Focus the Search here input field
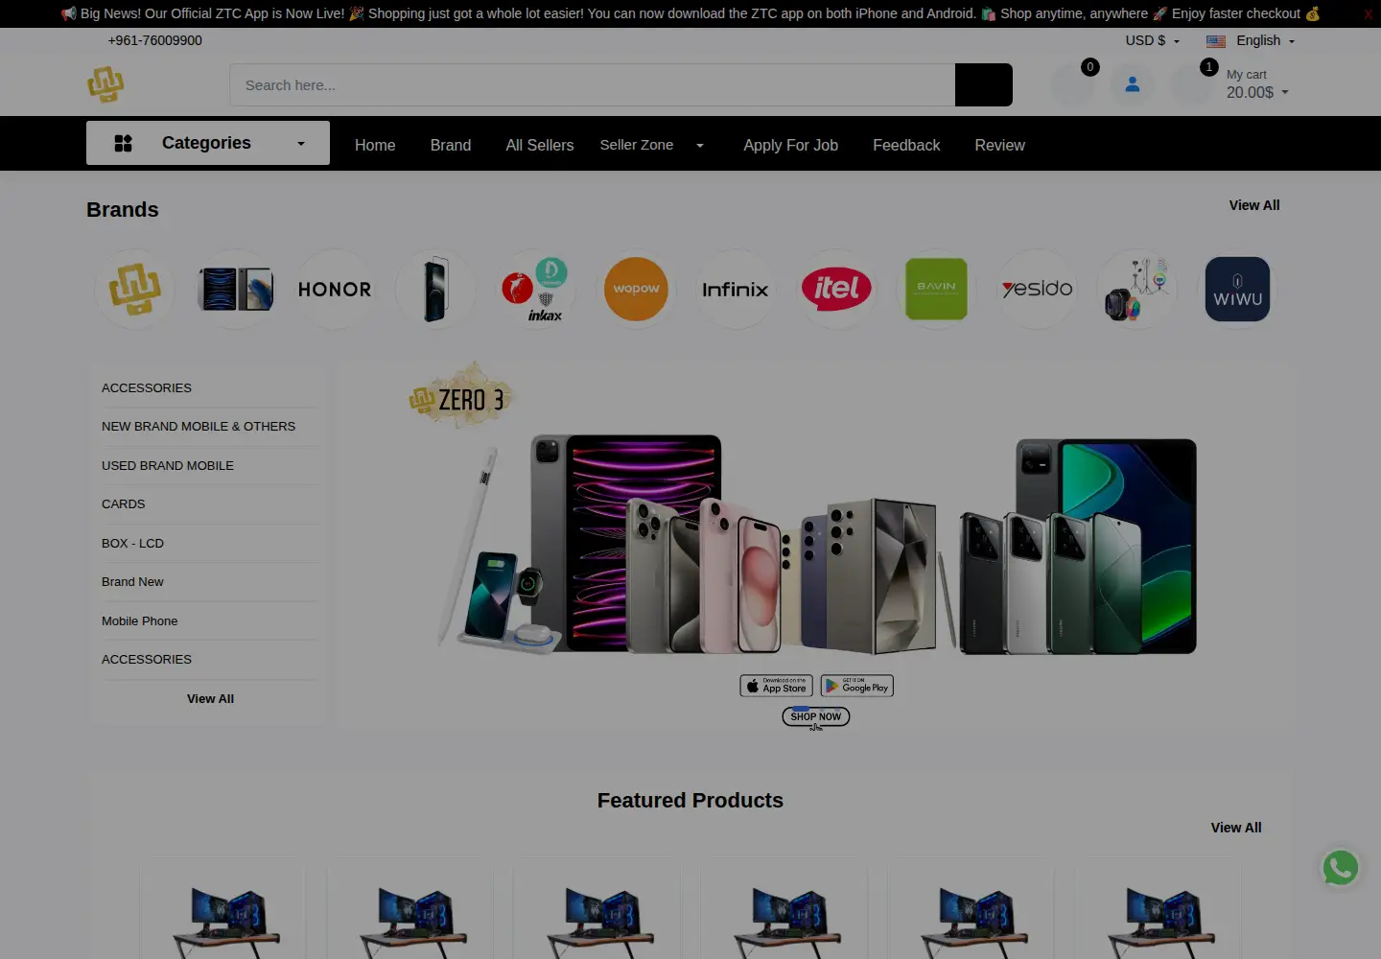Viewport: 1381px width, 959px height. pyautogui.click(x=592, y=84)
